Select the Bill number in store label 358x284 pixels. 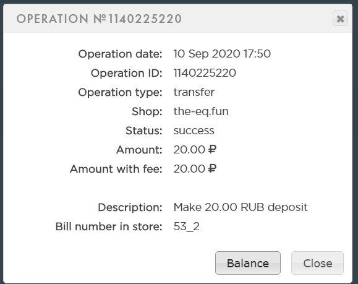pos(109,227)
